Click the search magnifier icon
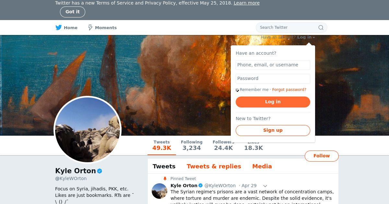 (321, 28)
